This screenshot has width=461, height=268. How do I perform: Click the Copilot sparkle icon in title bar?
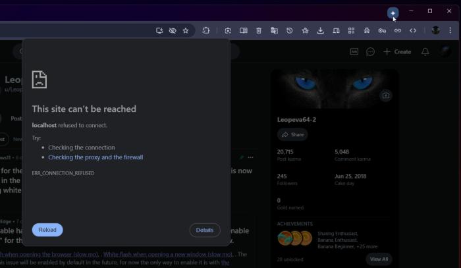pyautogui.click(x=393, y=13)
